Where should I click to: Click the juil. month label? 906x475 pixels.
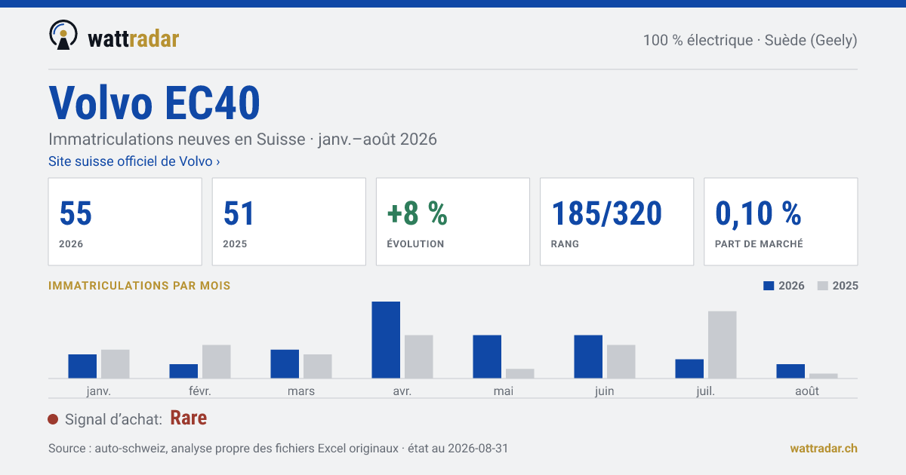point(706,391)
